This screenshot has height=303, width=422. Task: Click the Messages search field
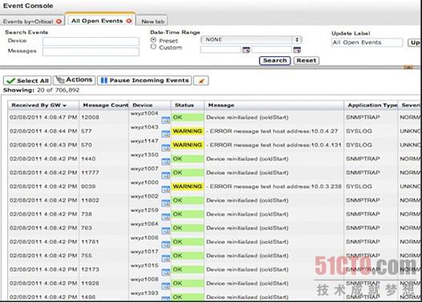91,51
